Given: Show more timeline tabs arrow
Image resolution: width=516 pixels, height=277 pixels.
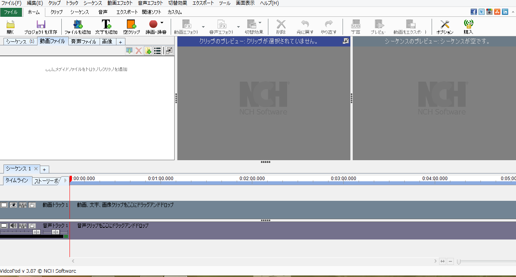Looking at the screenshot, I should [66, 180].
